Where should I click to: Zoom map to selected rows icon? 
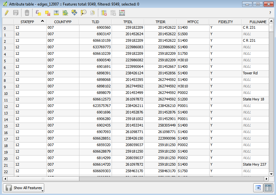tap(84, 13)
